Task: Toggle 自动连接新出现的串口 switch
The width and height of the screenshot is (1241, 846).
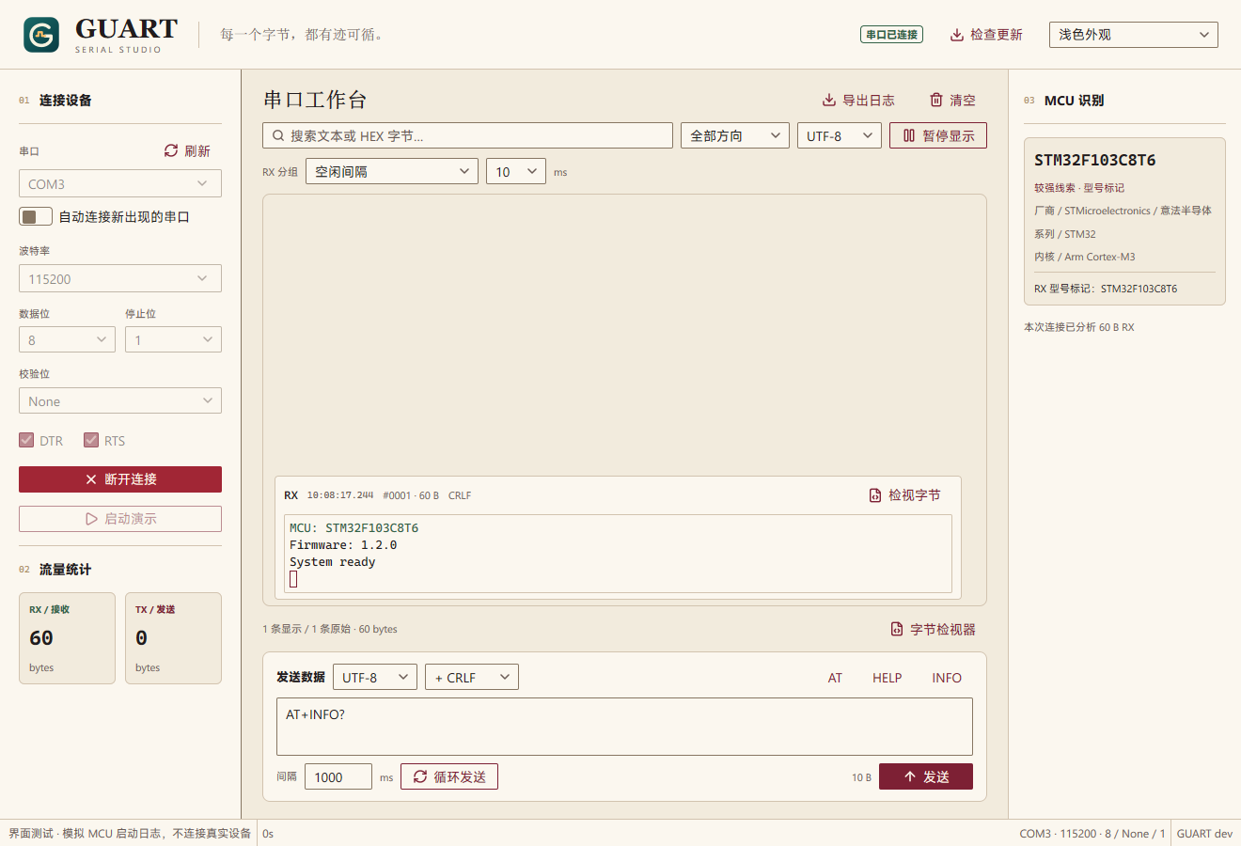Action: pyautogui.click(x=36, y=217)
